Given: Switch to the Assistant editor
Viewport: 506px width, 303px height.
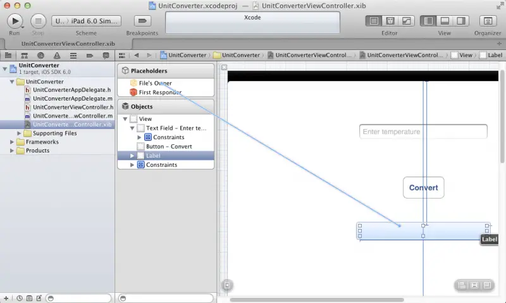Looking at the screenshot, I should [x=390, y=21].
